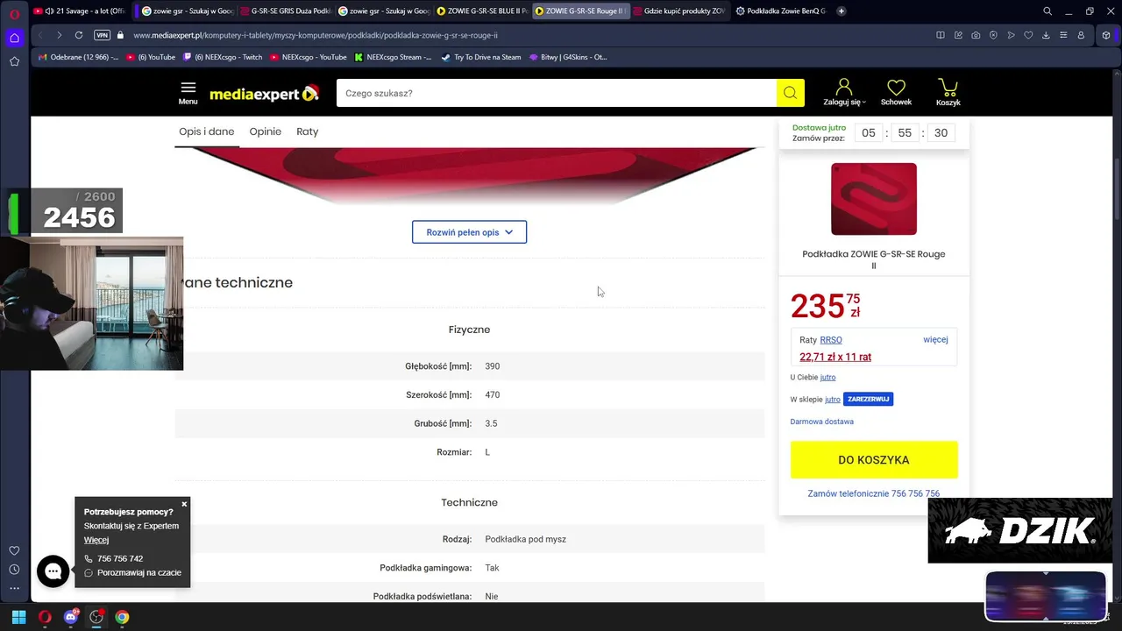Click the ZAREZERWUJ reserve button

tap(868, 400)
